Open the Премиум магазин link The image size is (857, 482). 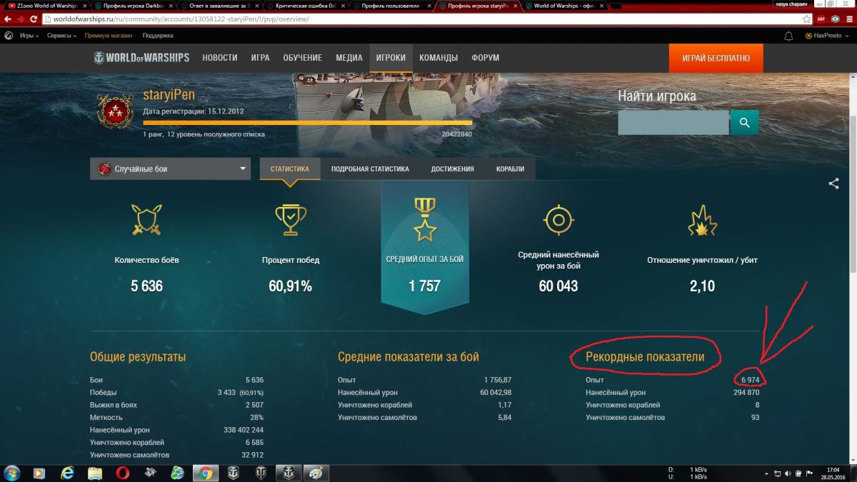tap(109, 35)
